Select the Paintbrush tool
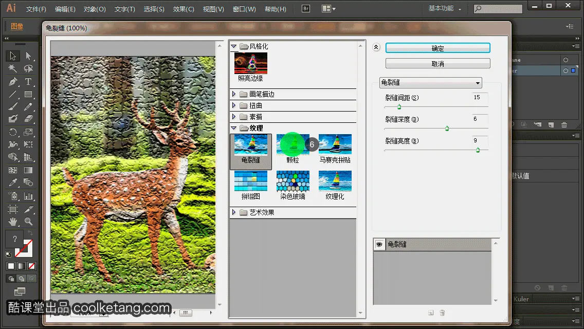 13,106
